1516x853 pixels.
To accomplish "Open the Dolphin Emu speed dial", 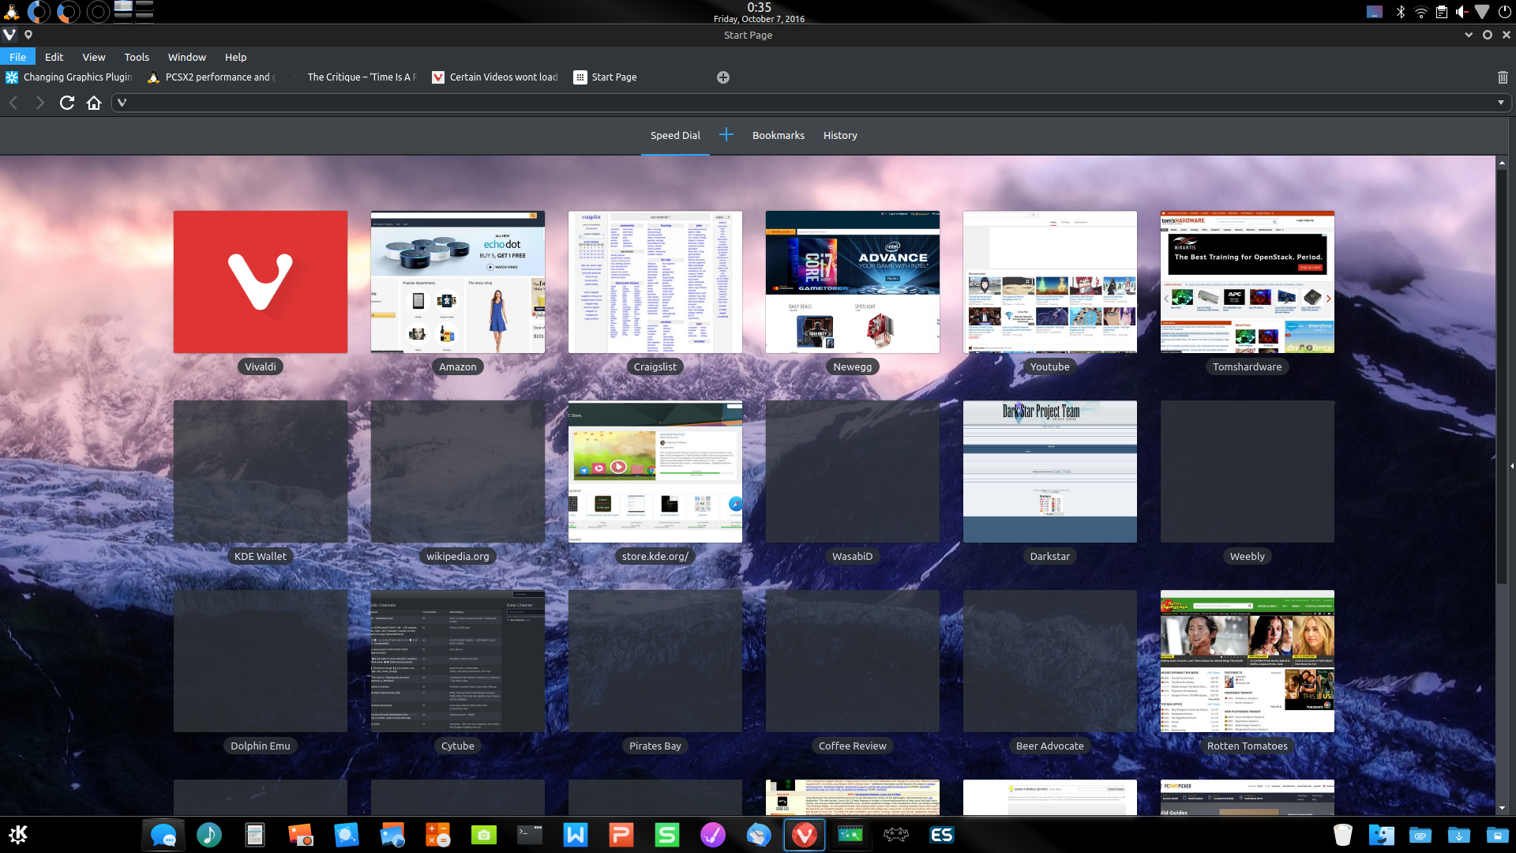I will [261, 661].
